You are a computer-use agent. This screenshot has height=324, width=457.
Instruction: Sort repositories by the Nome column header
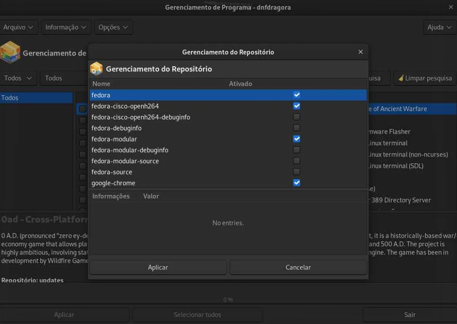[101, 84]
